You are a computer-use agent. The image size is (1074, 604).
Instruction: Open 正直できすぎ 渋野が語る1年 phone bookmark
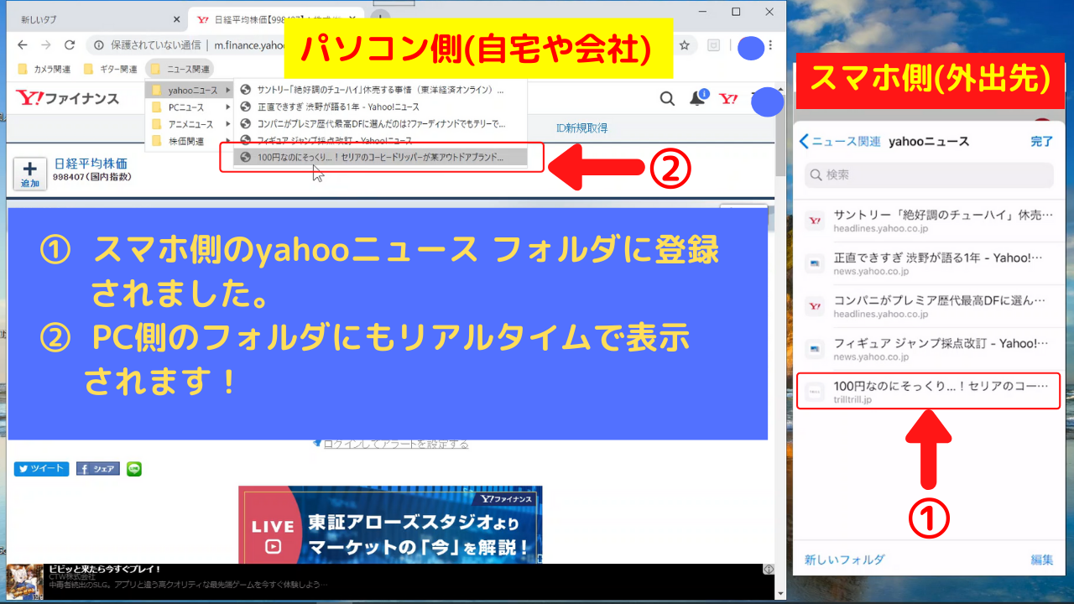point(929,263)
